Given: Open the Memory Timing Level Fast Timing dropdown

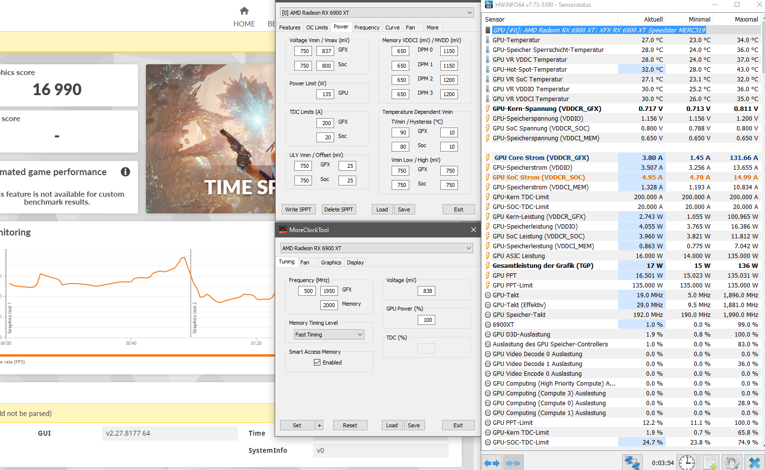Looking at the screenshot, I should coord(329,335).
